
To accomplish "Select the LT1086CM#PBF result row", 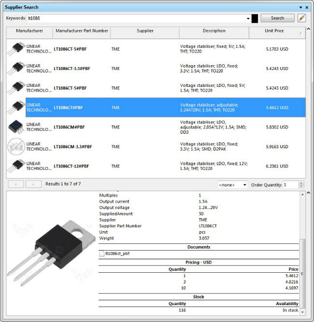I will click(x=156, y=127).
